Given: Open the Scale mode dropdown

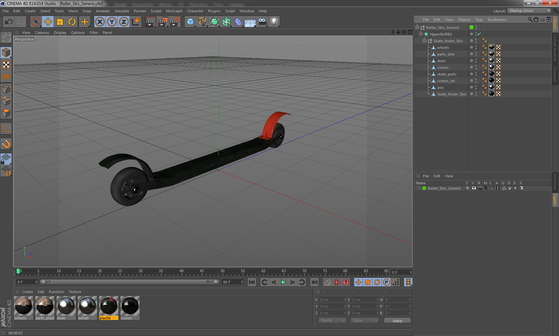Looking at the screenshot, I should pyautogui.click(x=365, y=320).
